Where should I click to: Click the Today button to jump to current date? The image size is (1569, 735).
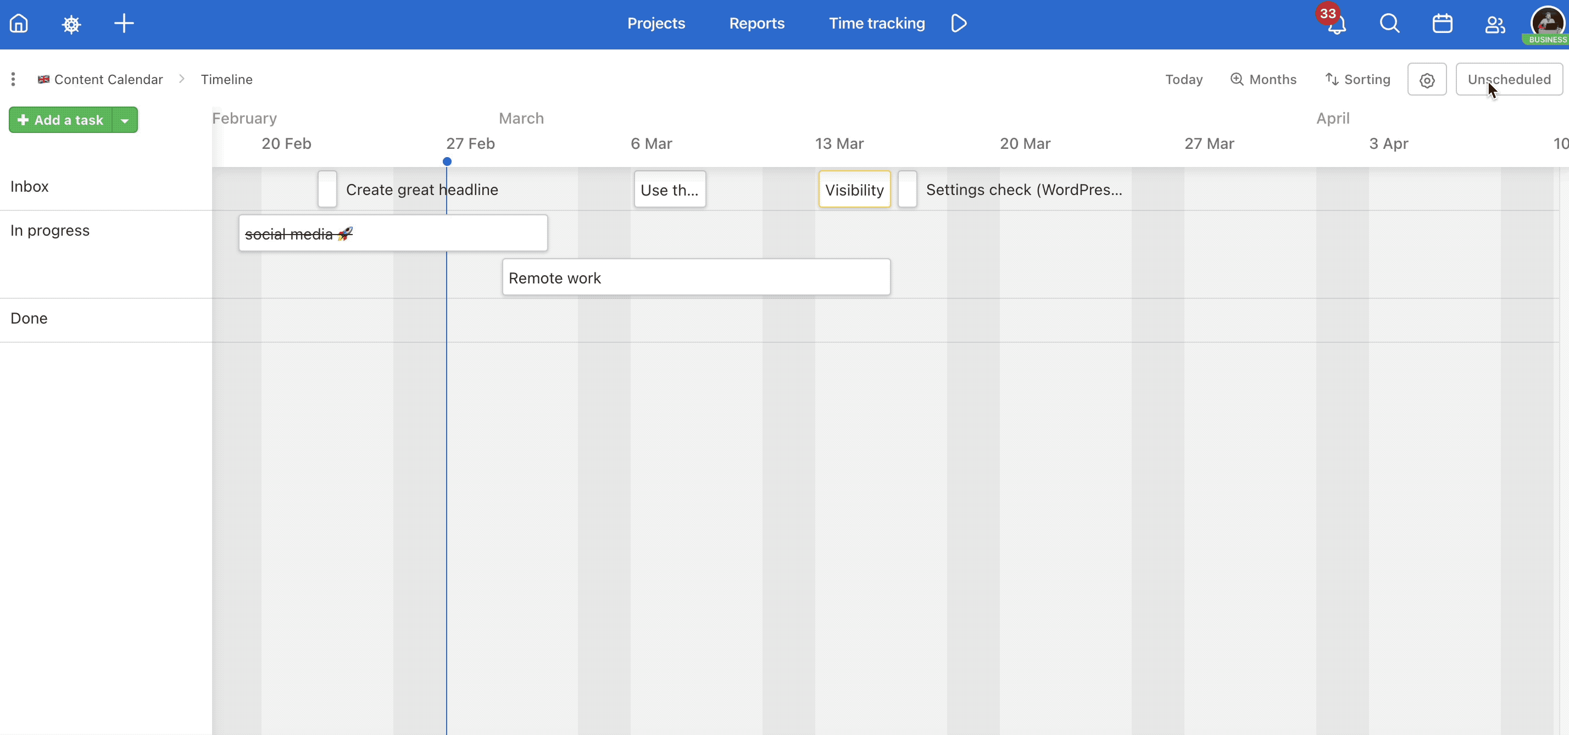tap(1184, 79)
